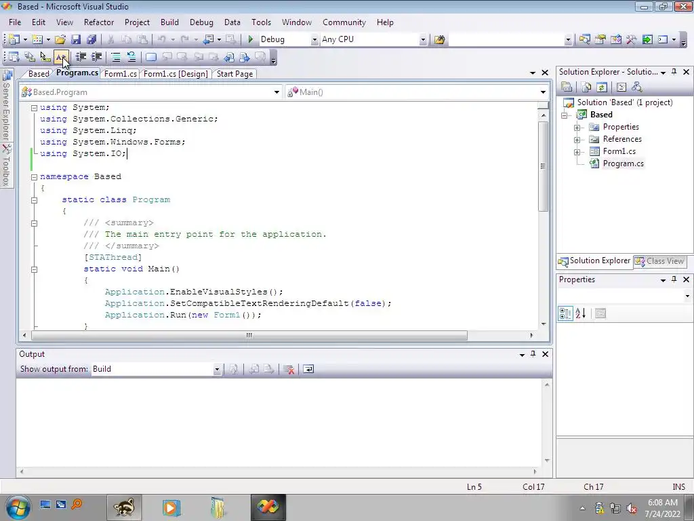Grab the code editor vertical scrollbar thumb
Image resolution: width=694 pixels, height=521 pixels.
click(x=543, y=167)
